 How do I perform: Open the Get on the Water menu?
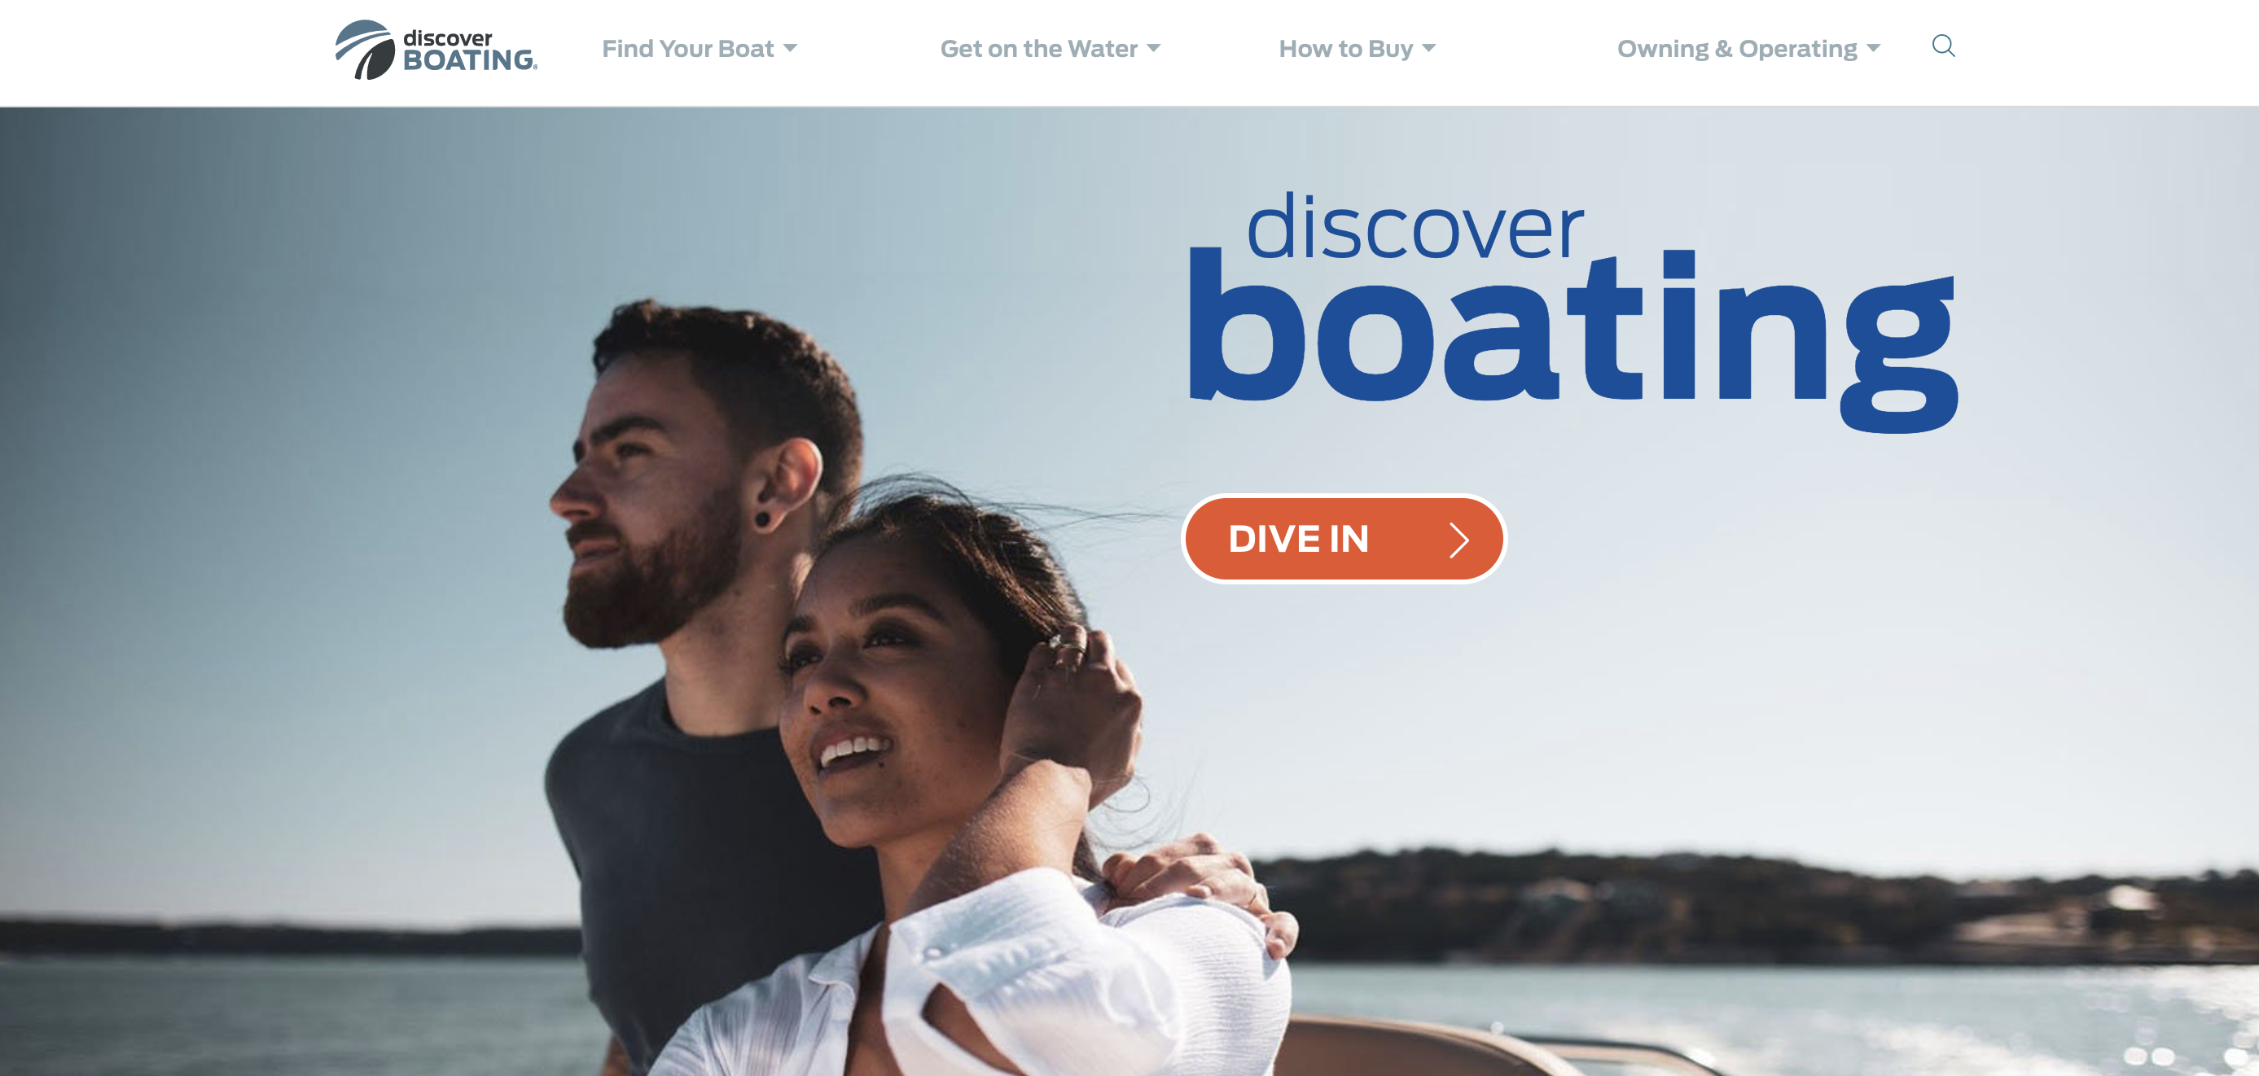click(1038, 49)
